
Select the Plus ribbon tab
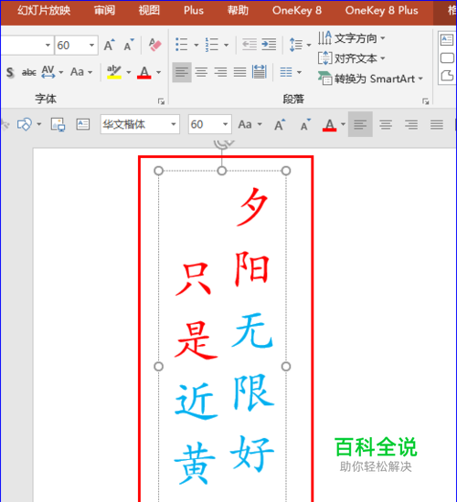[194, 11]
